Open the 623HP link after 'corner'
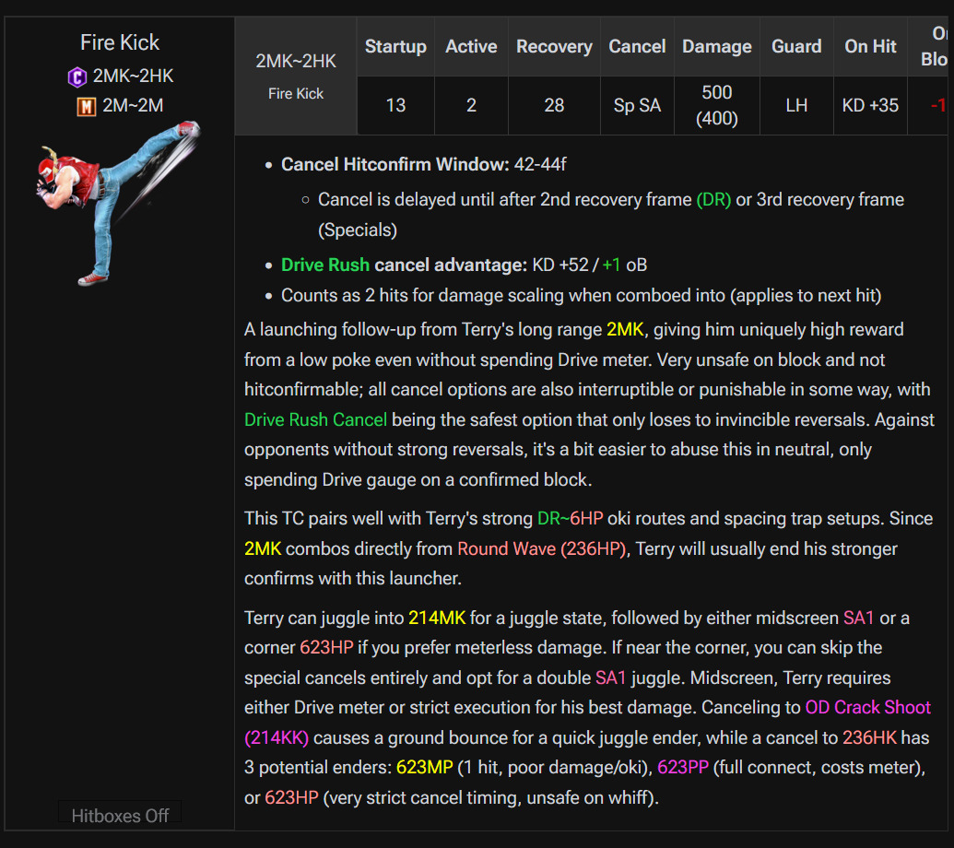 pyautogui.click(x=326, y=647)
